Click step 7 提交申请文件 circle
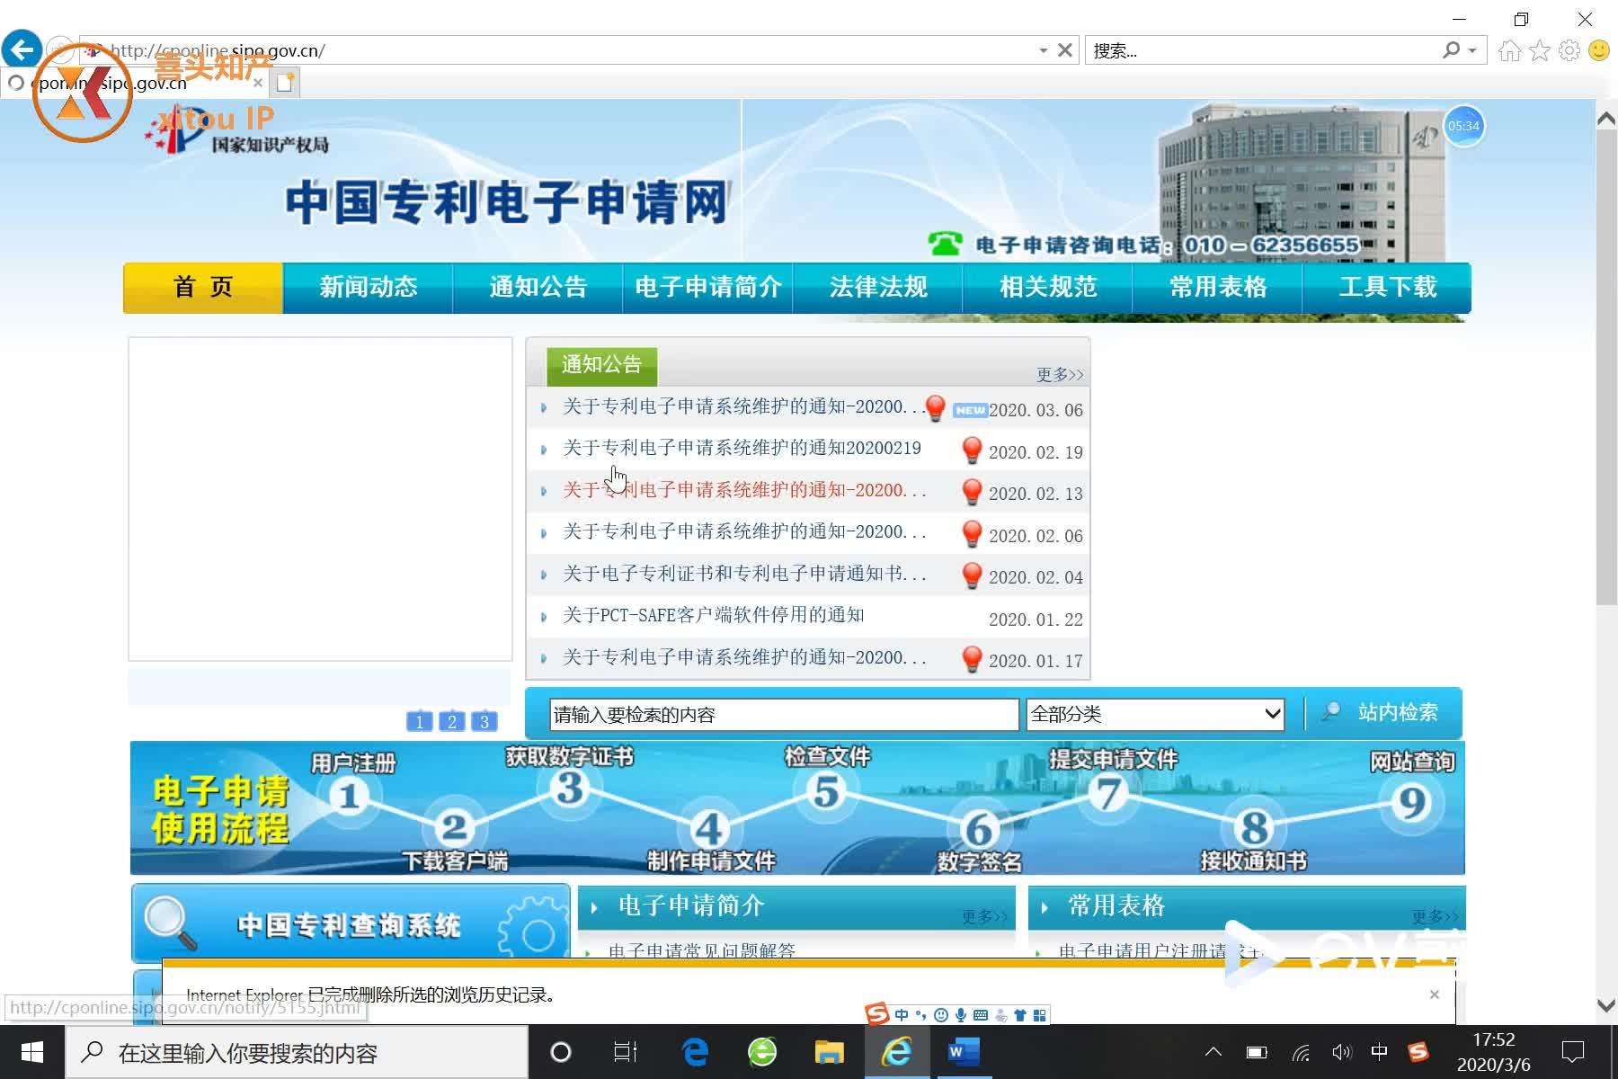This screenshot has height=1079, width=1618. (1108, 794)
